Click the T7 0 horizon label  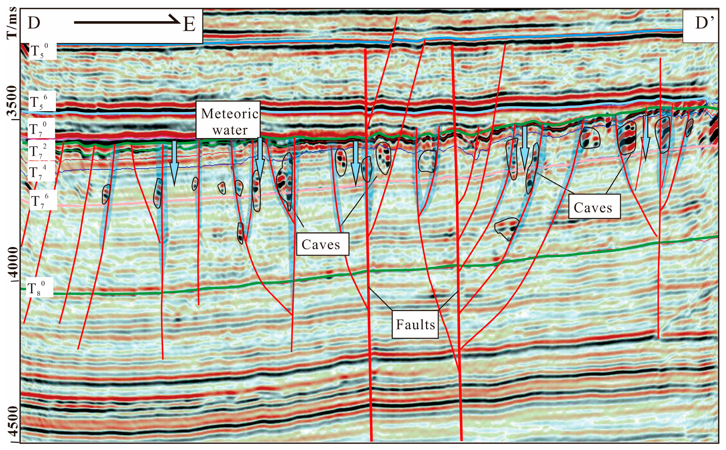[41, 129]
